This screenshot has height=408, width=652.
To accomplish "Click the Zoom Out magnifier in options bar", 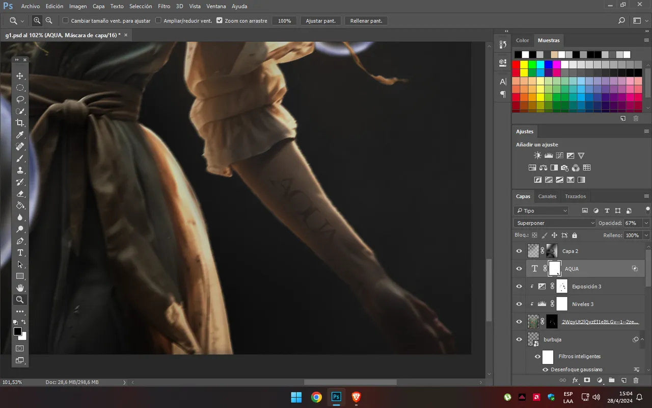I will pyautogui.click(x=49, y=21).
